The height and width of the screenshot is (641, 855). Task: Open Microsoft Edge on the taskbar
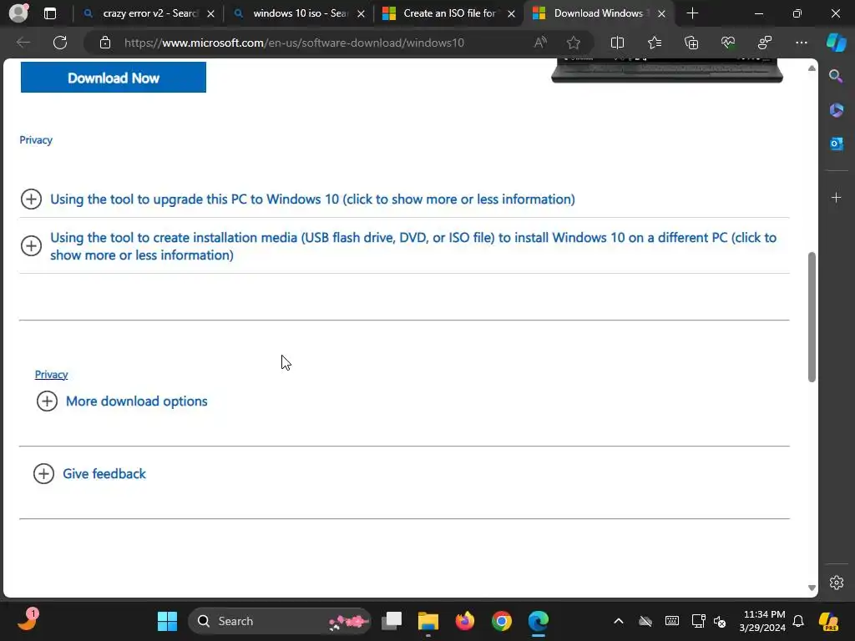click(539, 621)
